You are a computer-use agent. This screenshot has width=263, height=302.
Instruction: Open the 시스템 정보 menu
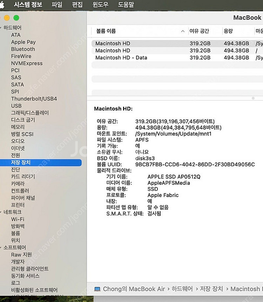click(28, 5)
